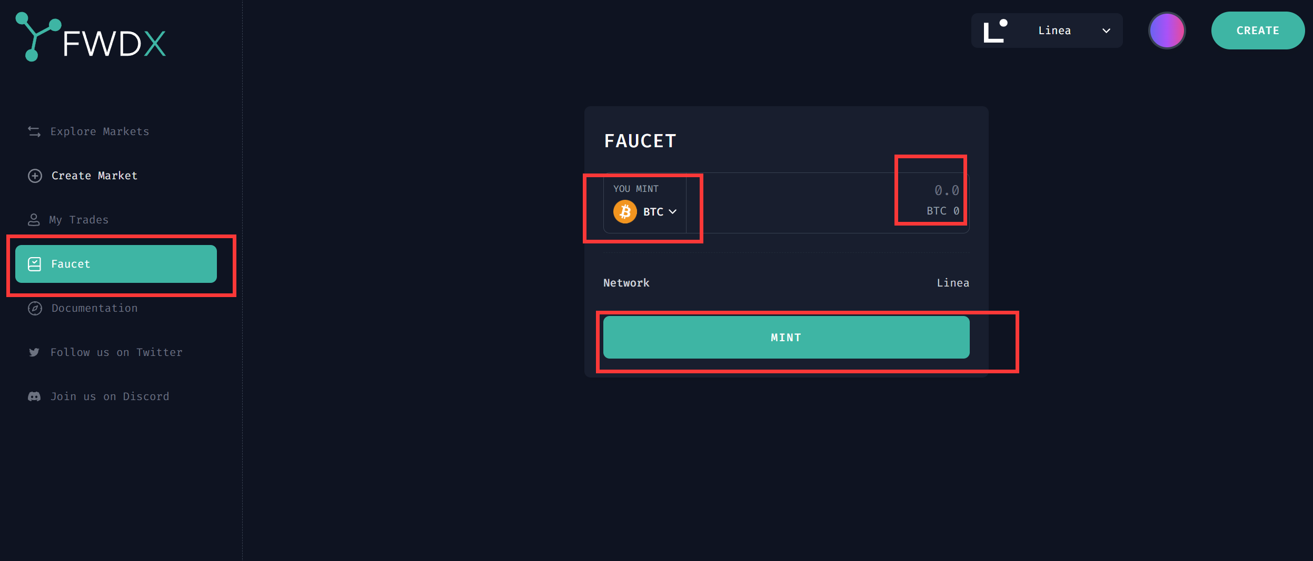
Task: Click the Twitter bird icon
Action: pyautogui.click(x=34, y=352)
